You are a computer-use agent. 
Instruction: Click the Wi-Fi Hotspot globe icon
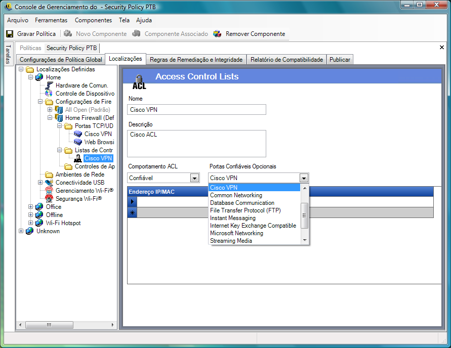coord(39,223)
